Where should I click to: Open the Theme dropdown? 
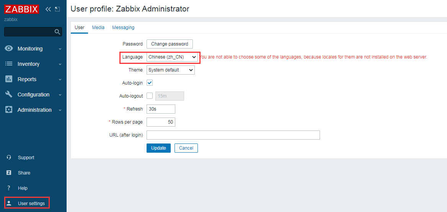coord(171,70)
